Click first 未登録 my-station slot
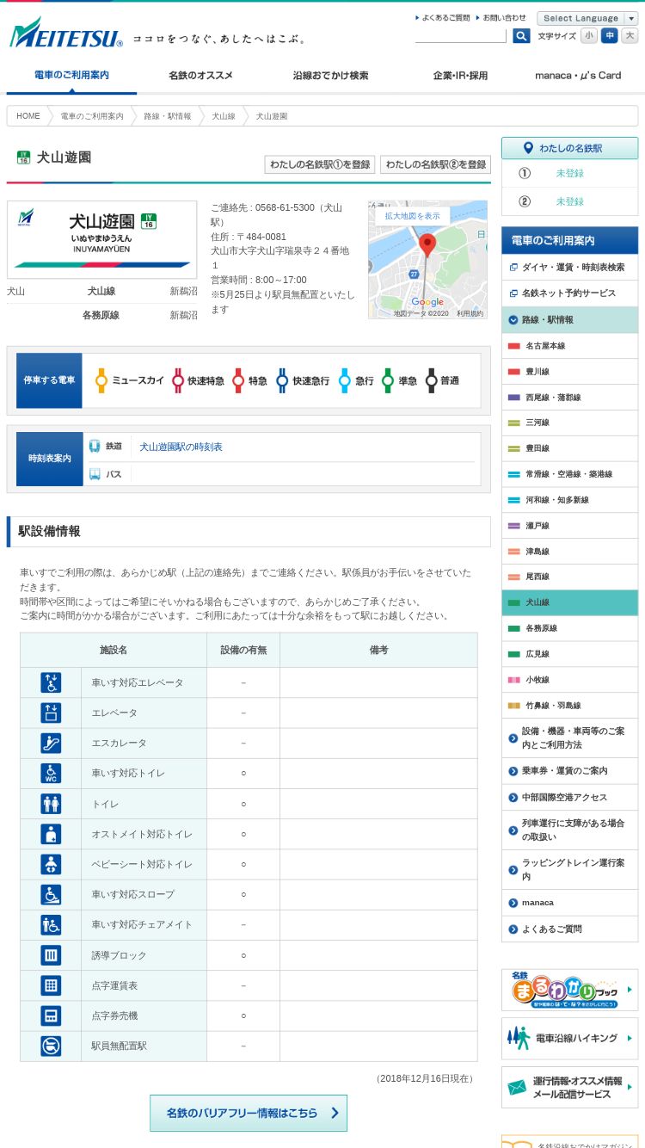Viewport: 645px width, 1148px height. [x=569, y=173]
